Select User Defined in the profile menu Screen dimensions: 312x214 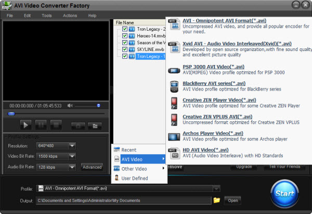pyautogui.click(x=139, y=178)
